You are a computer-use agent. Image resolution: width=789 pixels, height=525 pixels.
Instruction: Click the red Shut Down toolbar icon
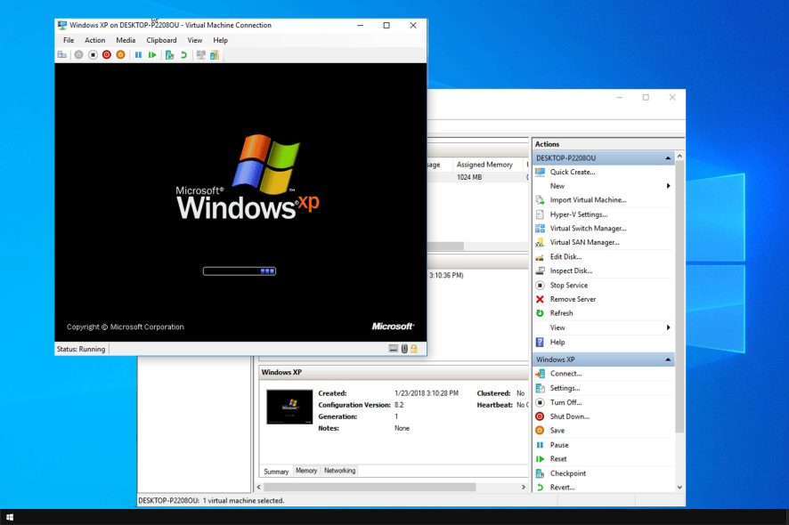click(x=107, y=55)
